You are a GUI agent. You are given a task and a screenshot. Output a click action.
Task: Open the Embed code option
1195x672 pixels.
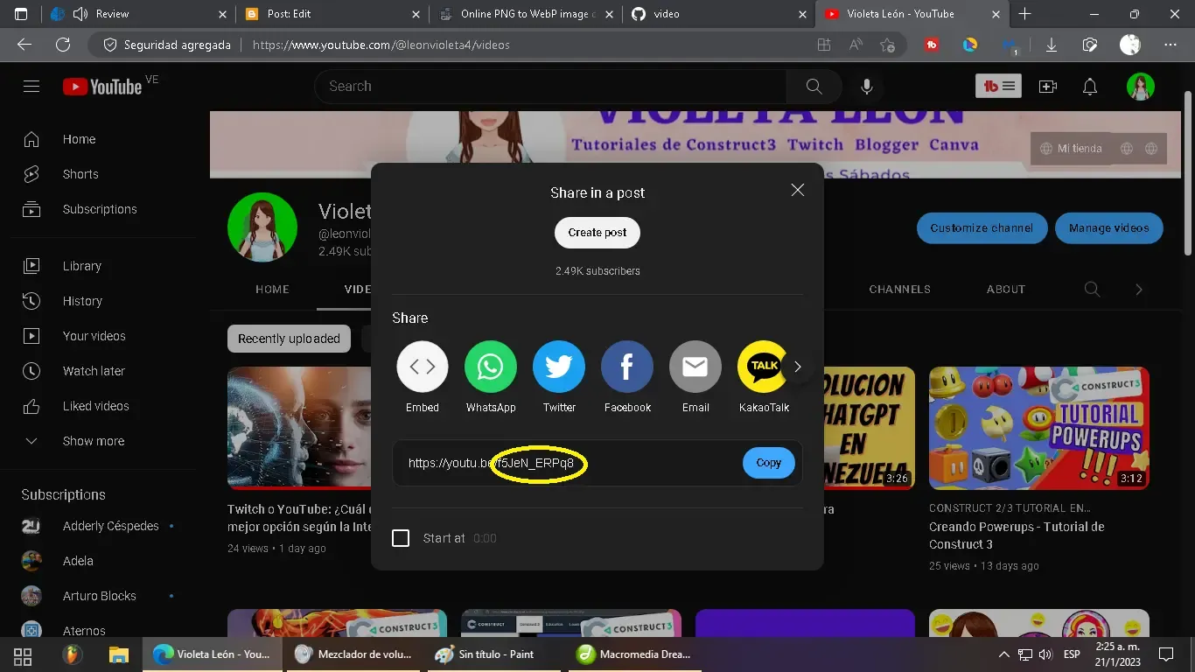[x=423, y=367]
